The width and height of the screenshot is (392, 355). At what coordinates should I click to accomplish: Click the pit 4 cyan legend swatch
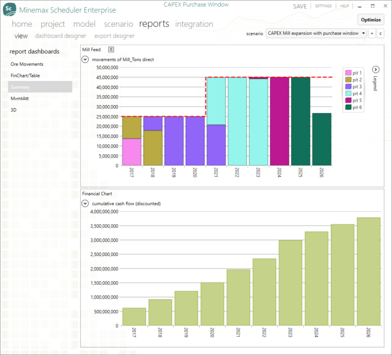(348, 93)
